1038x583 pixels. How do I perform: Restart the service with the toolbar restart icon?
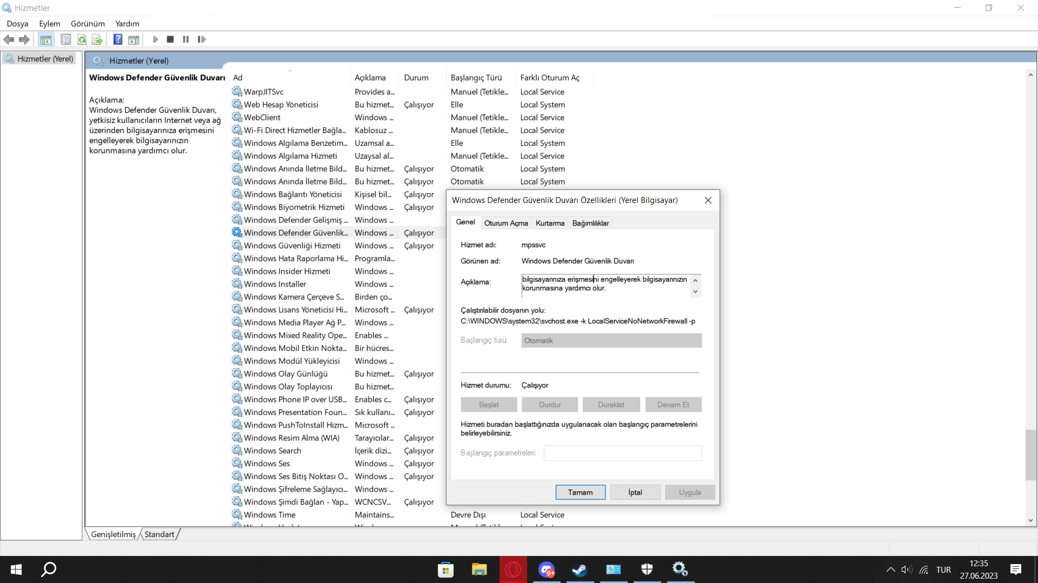click(x=202, y=39)
